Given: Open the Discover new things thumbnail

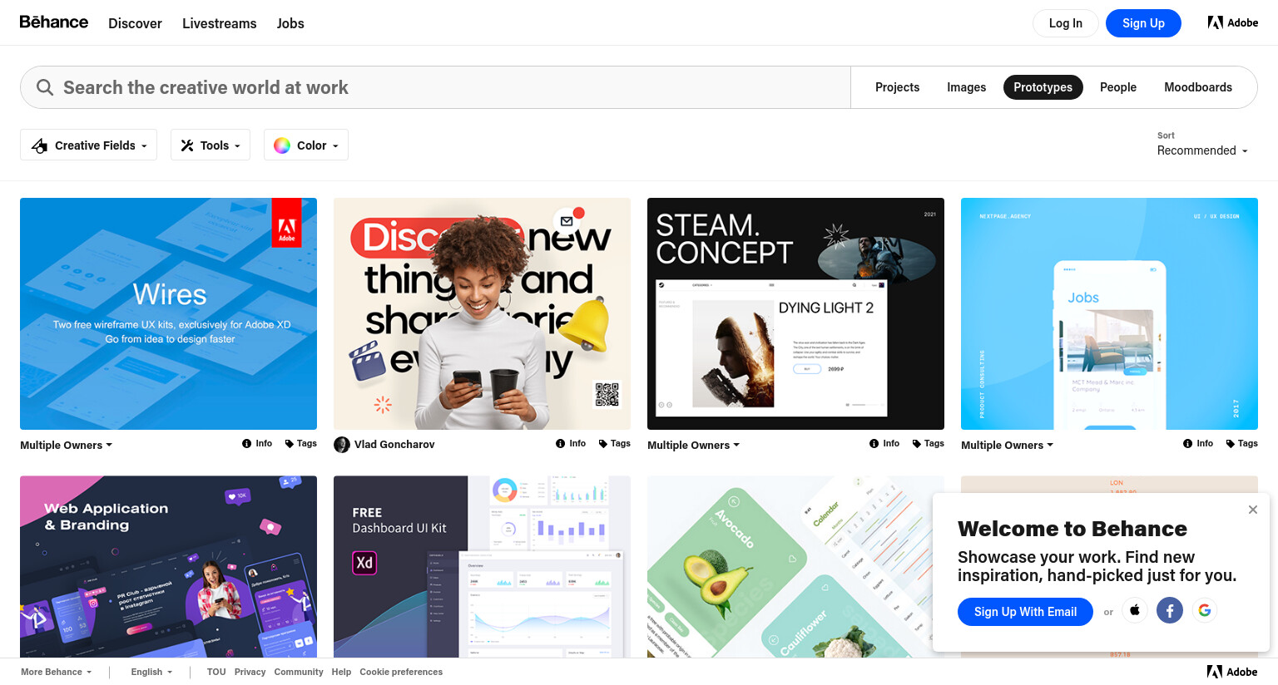Looking at the screenshot, I should [x=482, y=313].
